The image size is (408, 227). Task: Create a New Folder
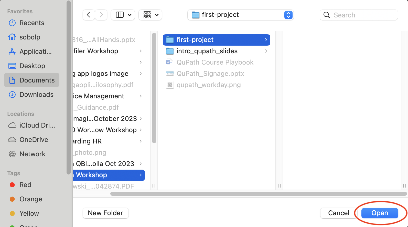coord(105,213)
